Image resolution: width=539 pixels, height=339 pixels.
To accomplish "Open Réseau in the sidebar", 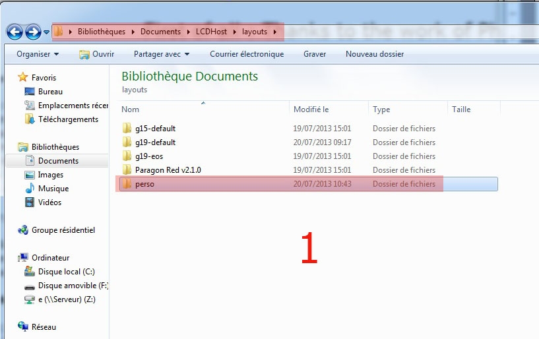I will (x=44, y=326).
